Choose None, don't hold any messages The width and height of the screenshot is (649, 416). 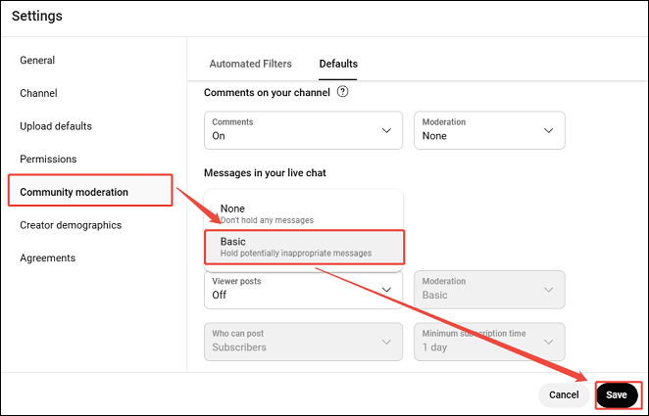(303, 213)
